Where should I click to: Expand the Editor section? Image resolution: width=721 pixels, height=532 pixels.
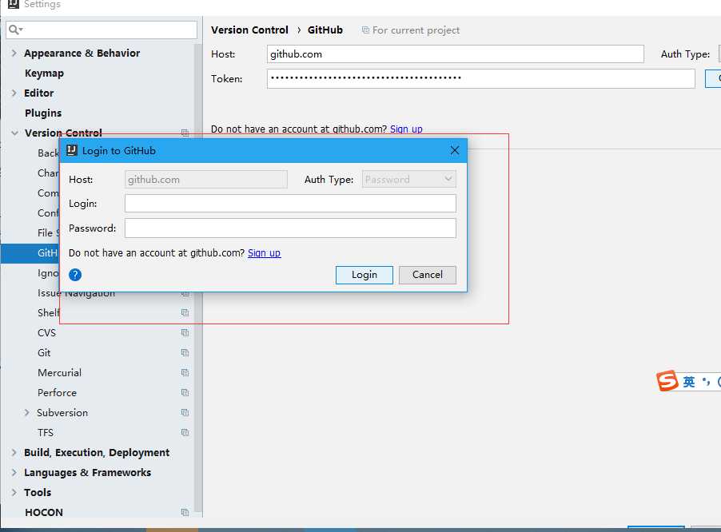pyautogui.click(x=14, y=93)
